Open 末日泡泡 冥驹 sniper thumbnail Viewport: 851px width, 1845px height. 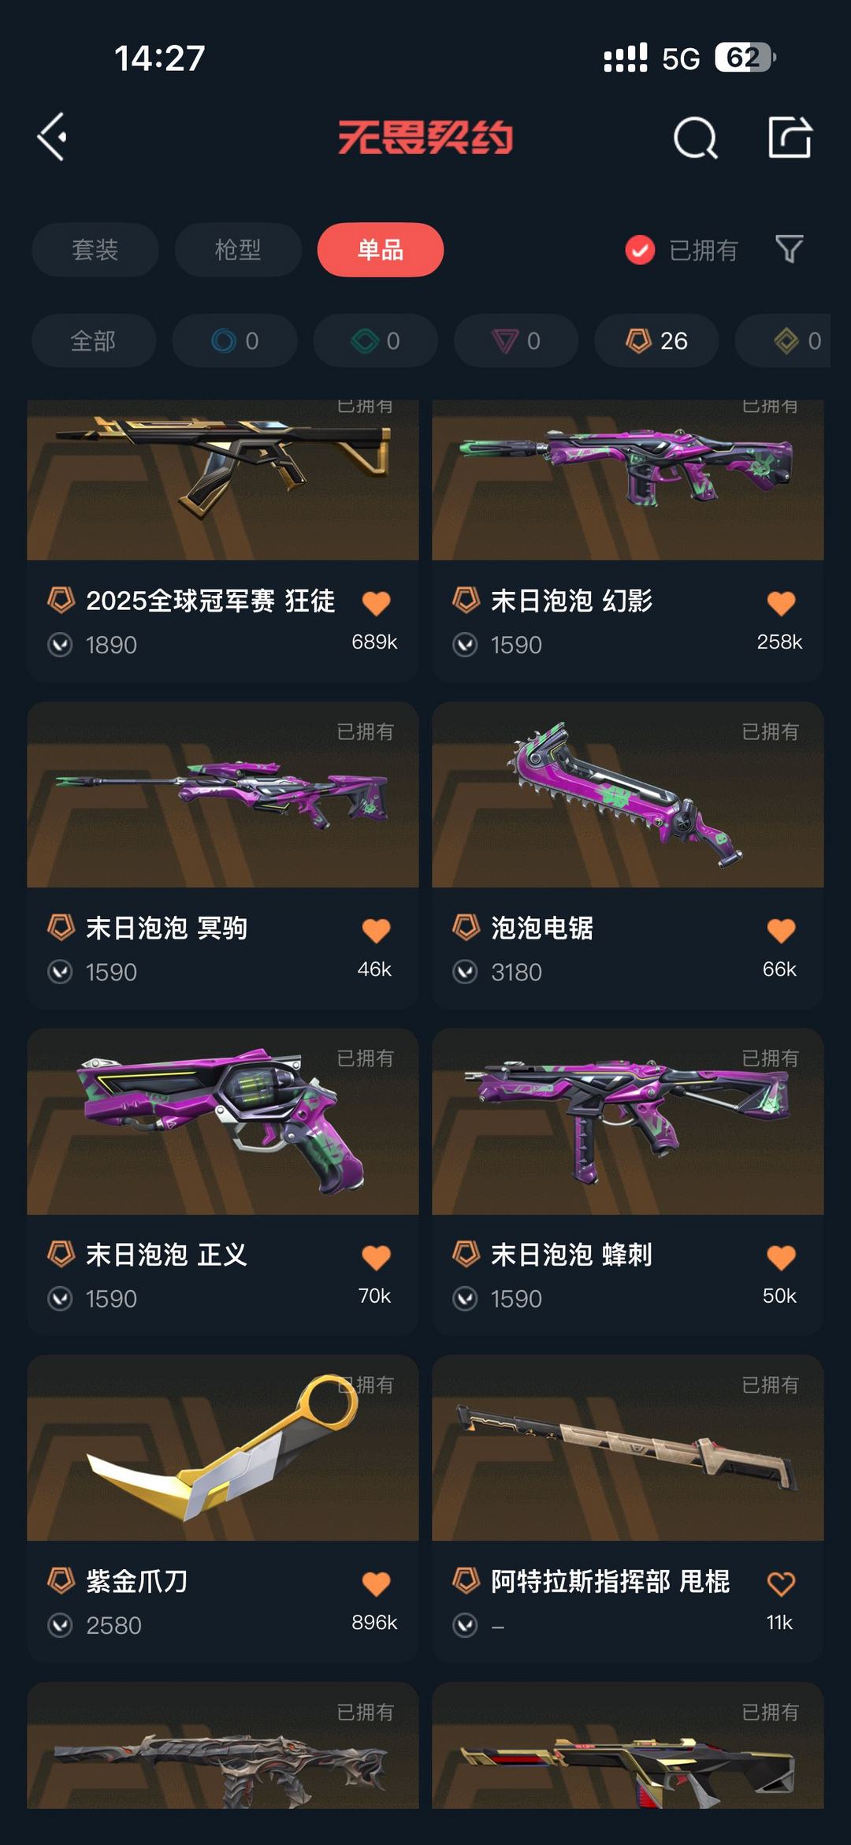(223, 794)
